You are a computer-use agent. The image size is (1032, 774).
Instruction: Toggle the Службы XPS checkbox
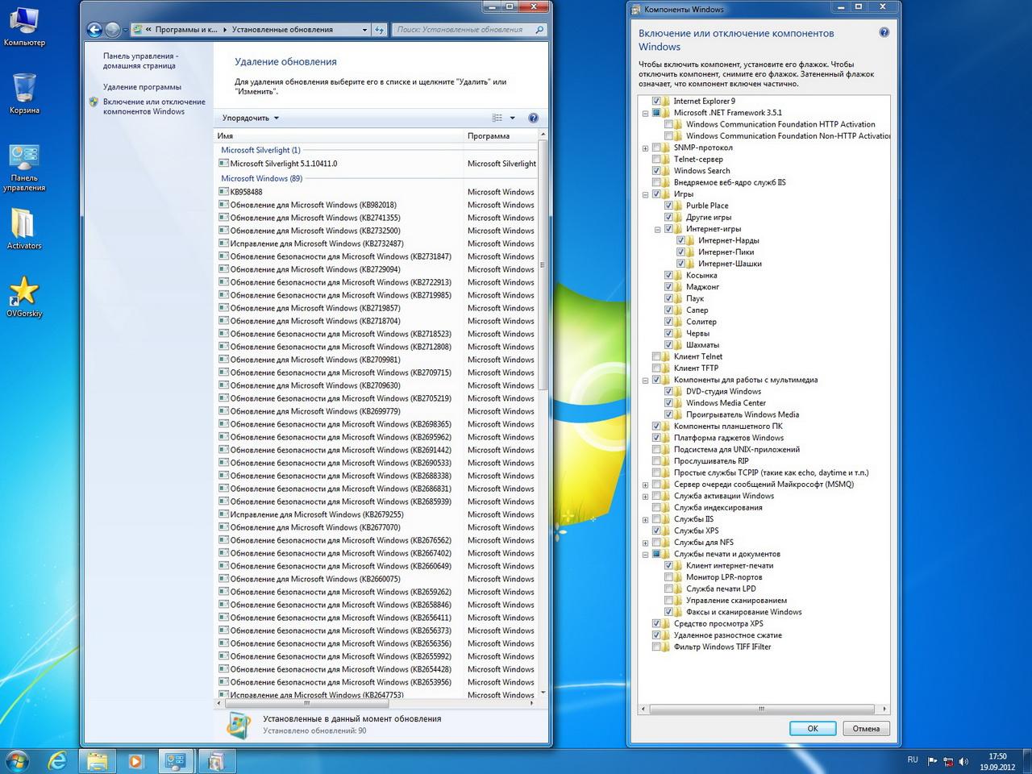(656, 531)
